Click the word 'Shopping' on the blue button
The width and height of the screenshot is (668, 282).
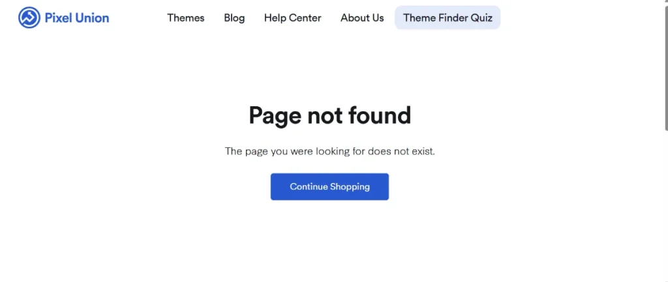pyautogui.click(x=350, y=187)
